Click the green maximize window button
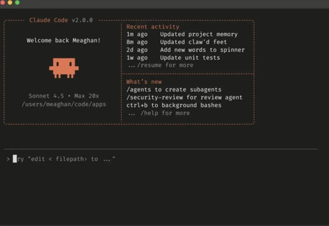Screen dimensions: 329x226 coord(17,3)
